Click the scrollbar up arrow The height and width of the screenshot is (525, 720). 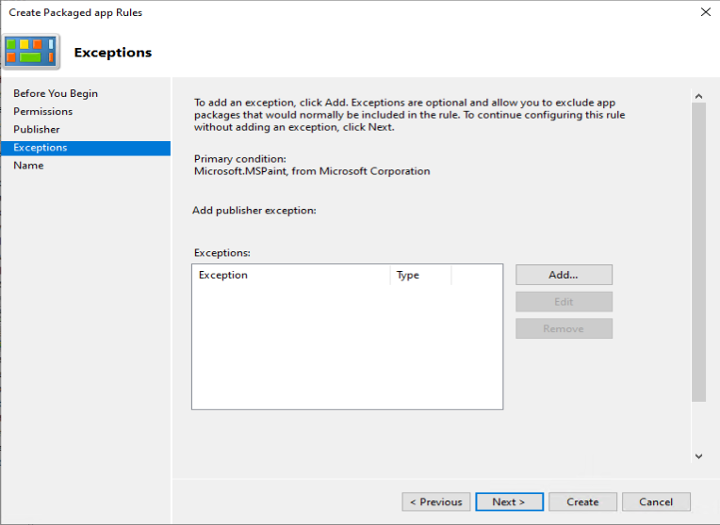698,96
